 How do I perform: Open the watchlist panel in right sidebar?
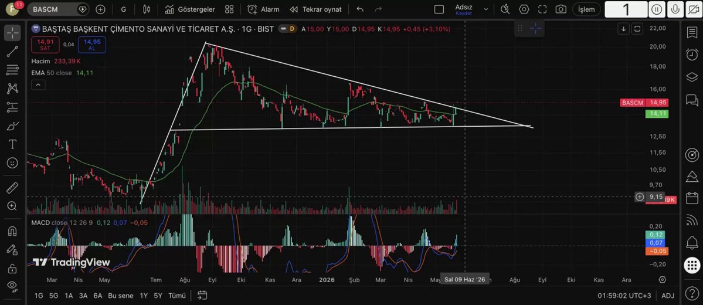pyautogui.click(x=692, y=33)
